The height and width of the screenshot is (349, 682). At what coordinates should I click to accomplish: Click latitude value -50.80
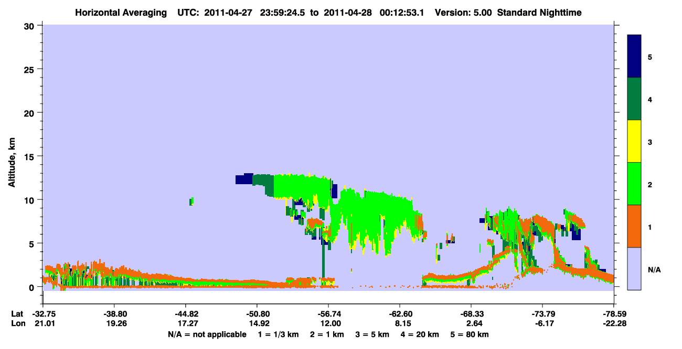[257, 314]
